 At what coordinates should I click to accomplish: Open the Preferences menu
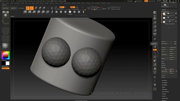coord(67,3)
